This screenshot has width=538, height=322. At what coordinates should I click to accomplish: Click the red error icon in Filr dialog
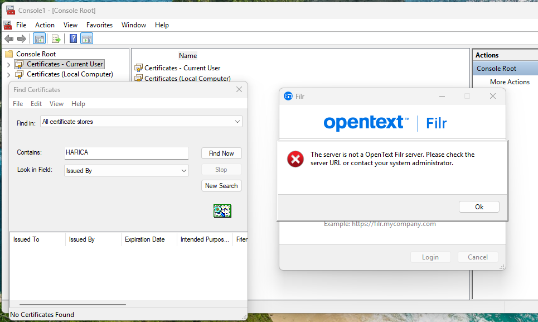coord(295,159)
